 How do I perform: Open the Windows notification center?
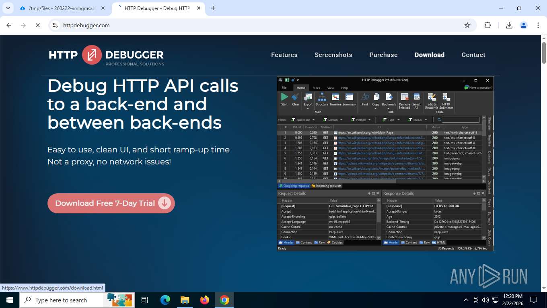click(x=534, y=300)
